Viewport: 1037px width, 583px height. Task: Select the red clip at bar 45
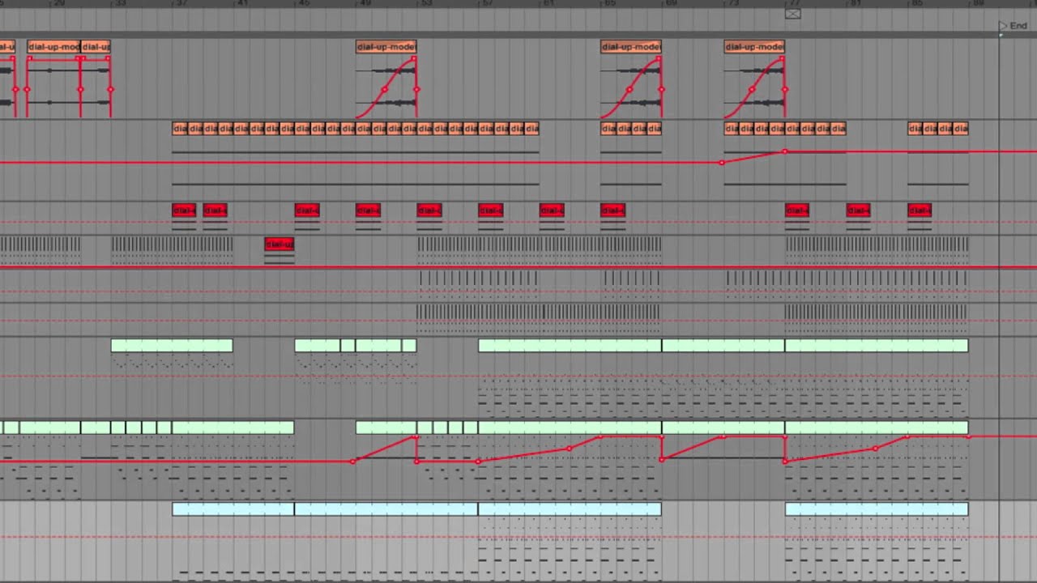[307, 211]
